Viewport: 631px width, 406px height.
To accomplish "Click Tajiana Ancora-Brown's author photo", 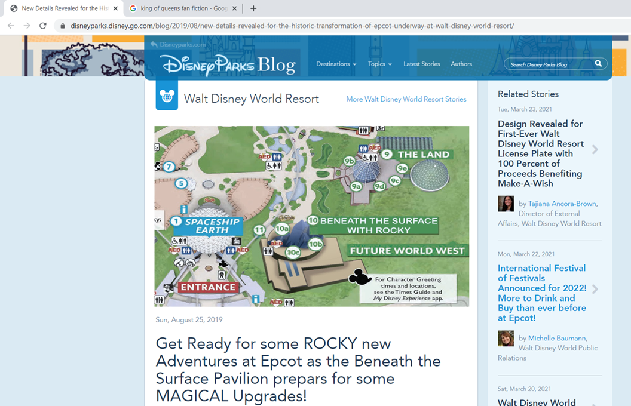I will (506, 204).
